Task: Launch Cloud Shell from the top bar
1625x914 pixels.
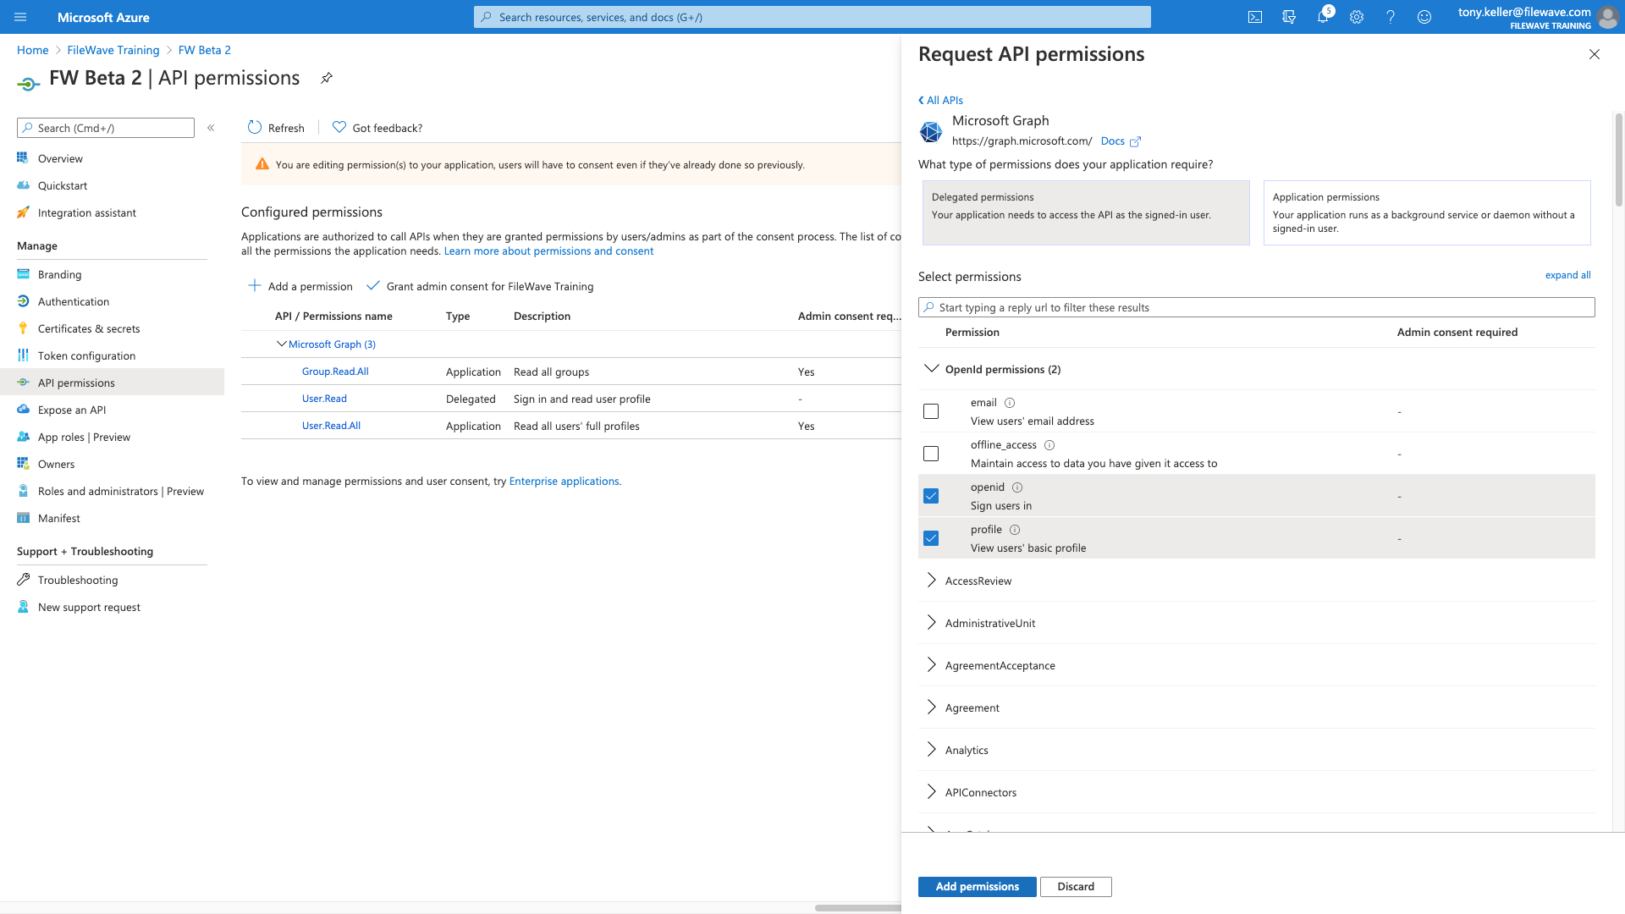Action: [x=1255, y=17]
